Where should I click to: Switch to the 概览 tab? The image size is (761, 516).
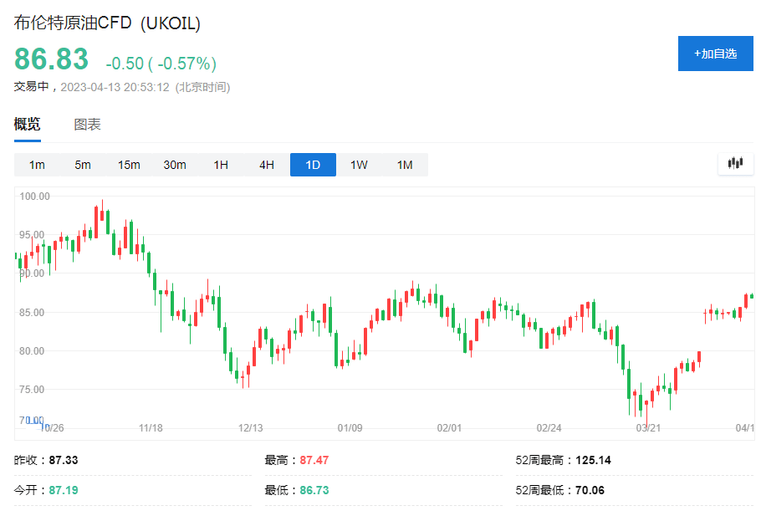coord(27,125)
